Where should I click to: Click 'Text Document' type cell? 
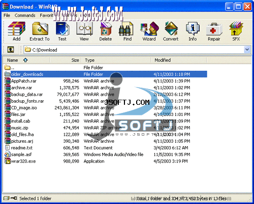point(98,148)
